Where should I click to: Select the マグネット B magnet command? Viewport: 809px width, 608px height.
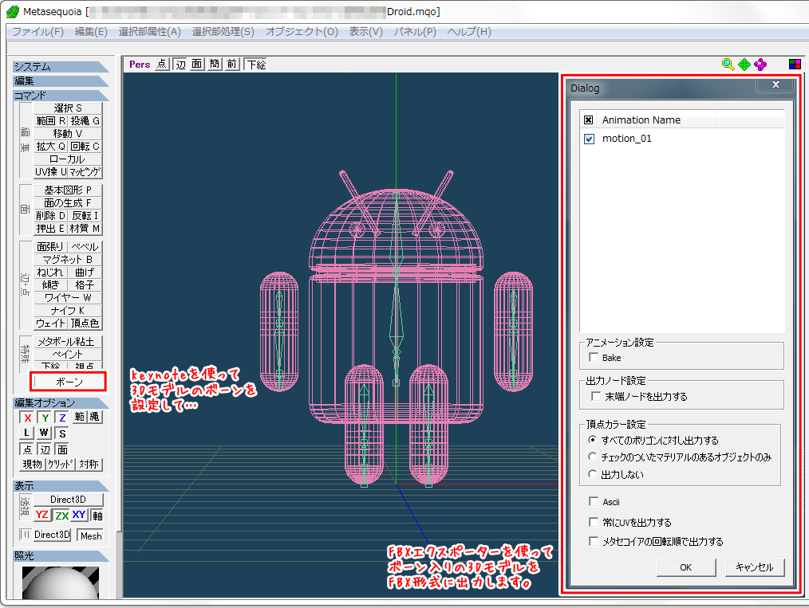coord(68,260)
